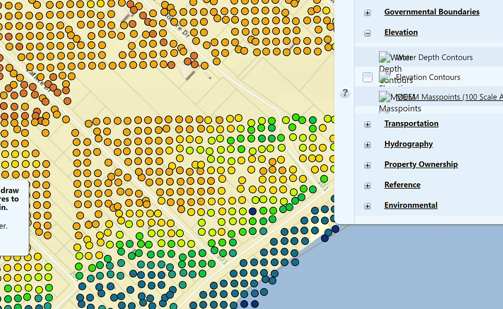
Task: Open the help question mark icon
Action: pos(345,93)
